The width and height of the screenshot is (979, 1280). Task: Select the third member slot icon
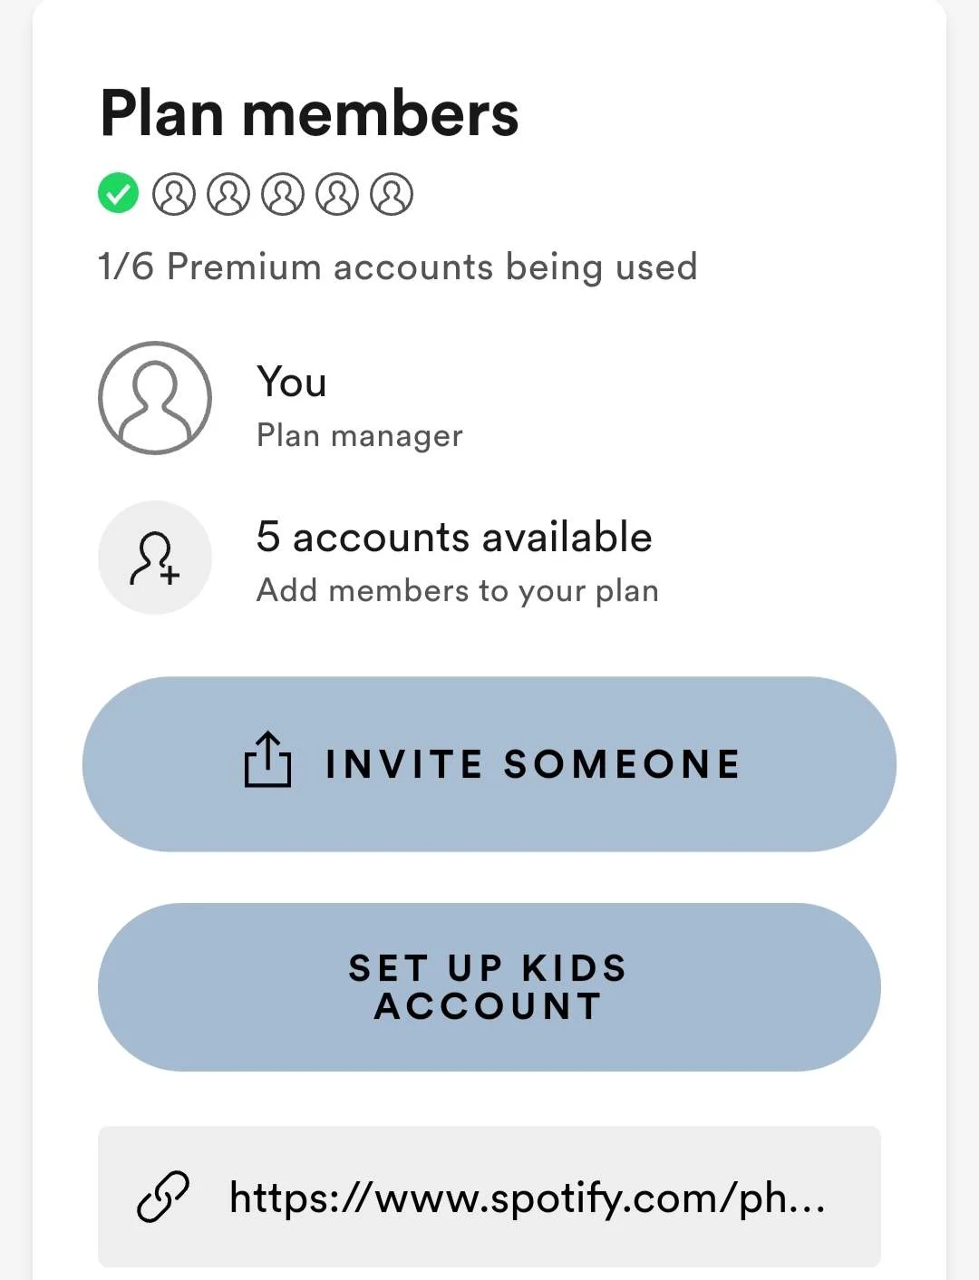(228, 194)
